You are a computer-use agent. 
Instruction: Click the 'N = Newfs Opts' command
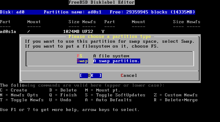click(x=19, y=95)
